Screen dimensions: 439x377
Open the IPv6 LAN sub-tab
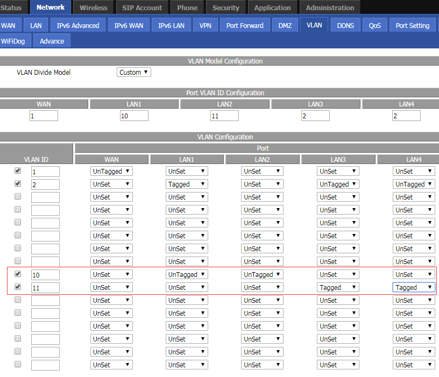pyautogui.click(x=171, y=25)
